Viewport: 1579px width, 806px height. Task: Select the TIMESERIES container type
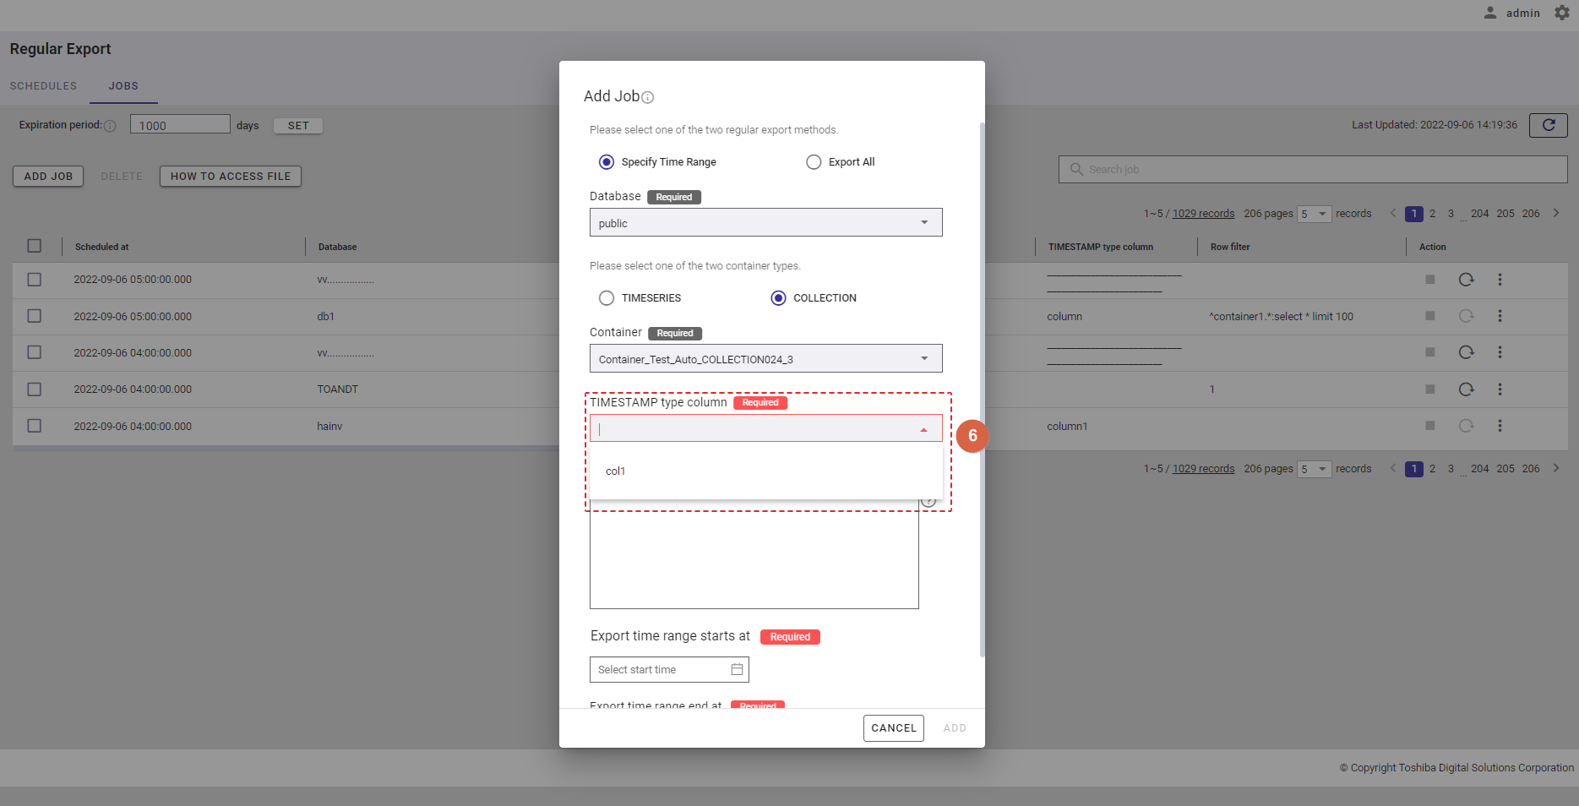(x=607, y=298)
